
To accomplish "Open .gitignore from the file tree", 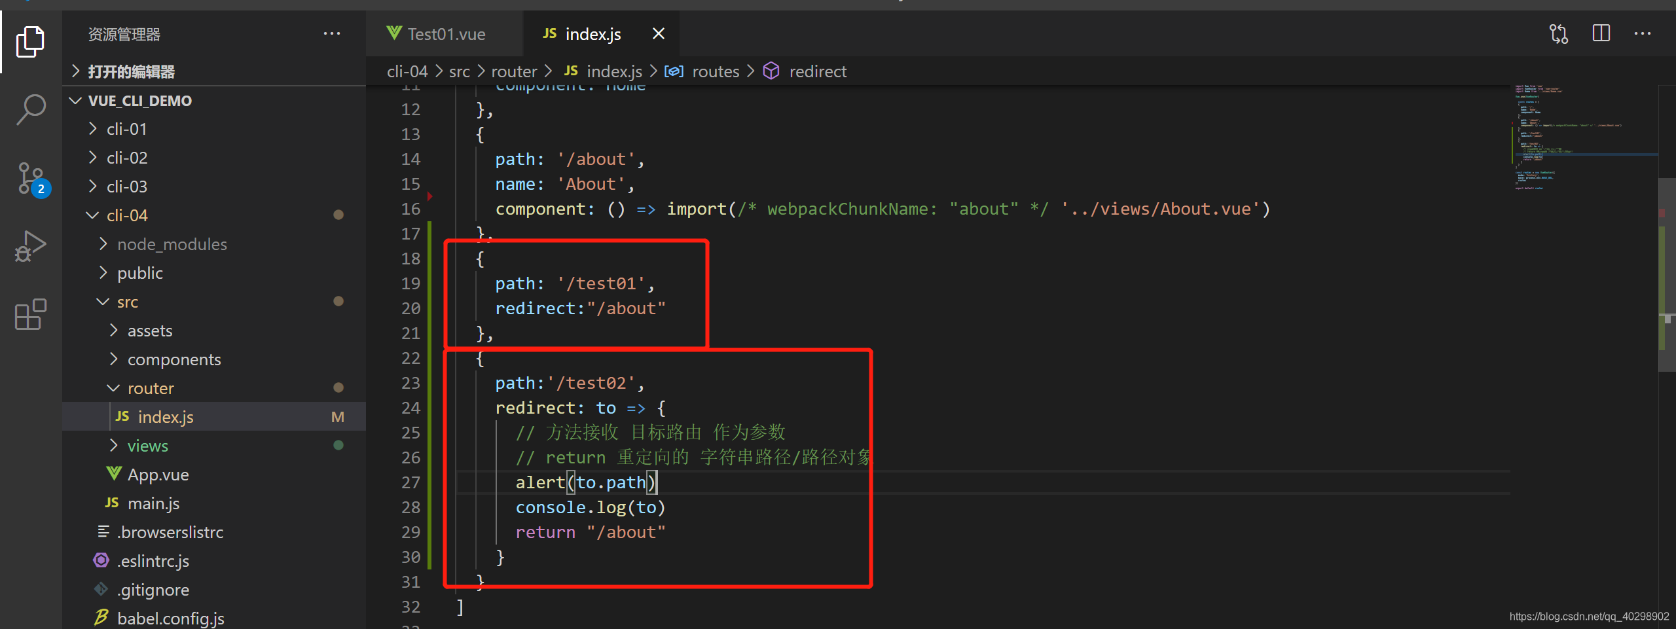I will pyautogui.click(x=214, y=590).
